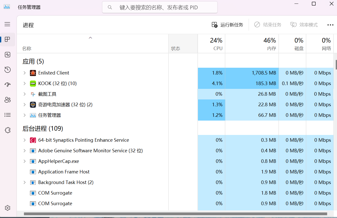Click the search box for processes

160,8
